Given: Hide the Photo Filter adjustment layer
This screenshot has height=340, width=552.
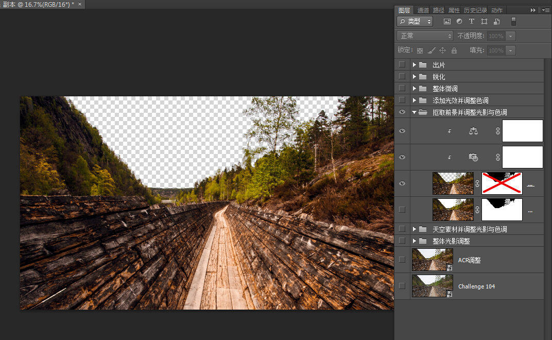Looking at the screenshot, I should coord(402,157).
